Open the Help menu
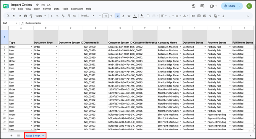 coord(89,9)
